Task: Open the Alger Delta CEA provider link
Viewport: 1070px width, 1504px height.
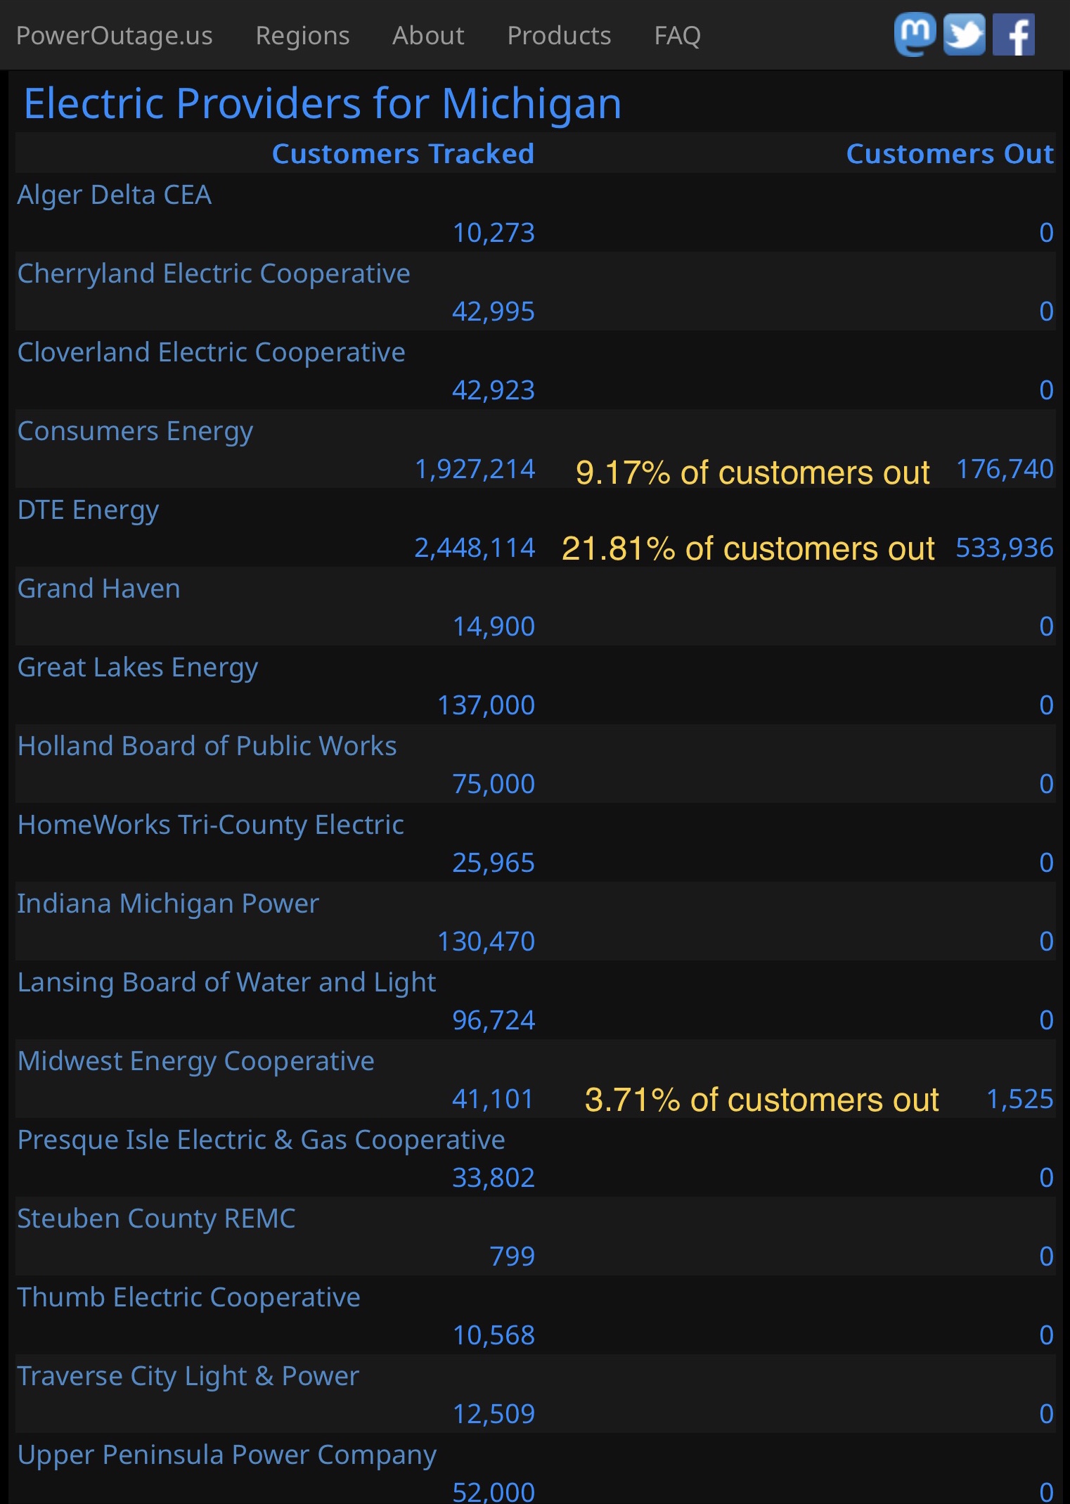Action: (x=114, y=195)
